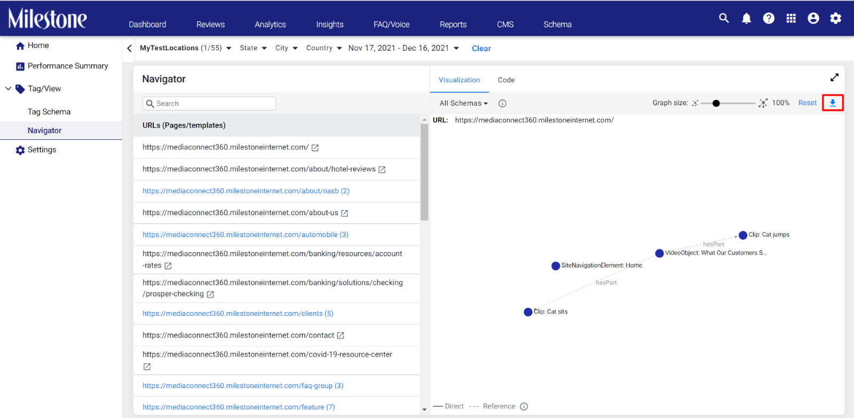Clear the applied filters
Image resolution: width=854 pixels, height=418 pixels.
point(481,49)
